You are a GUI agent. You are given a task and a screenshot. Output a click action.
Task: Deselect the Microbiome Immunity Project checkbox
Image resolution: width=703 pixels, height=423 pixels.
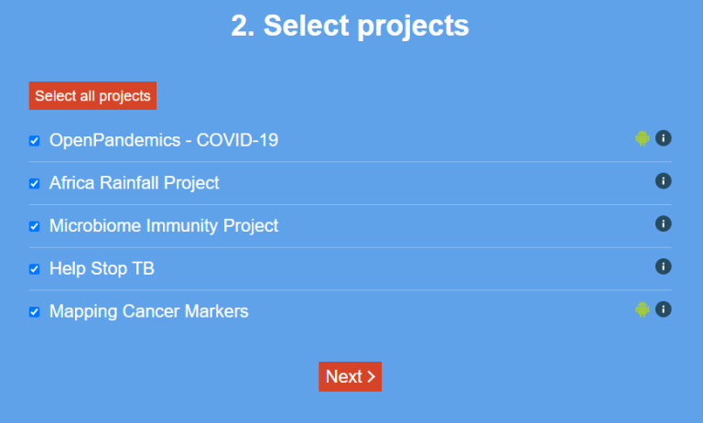(35, 226)
